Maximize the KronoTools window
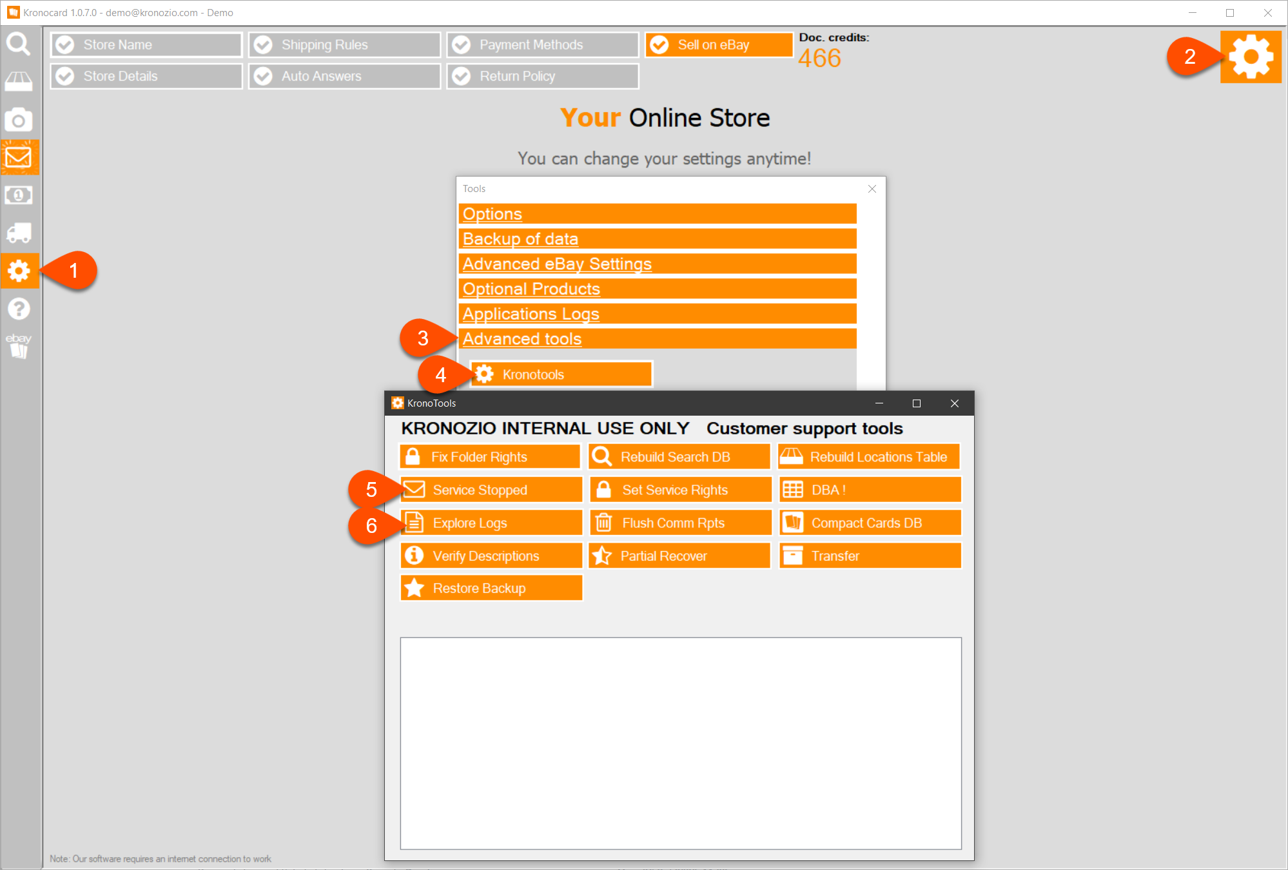Viewport: 1288px width, 870px height. (916, 403)
